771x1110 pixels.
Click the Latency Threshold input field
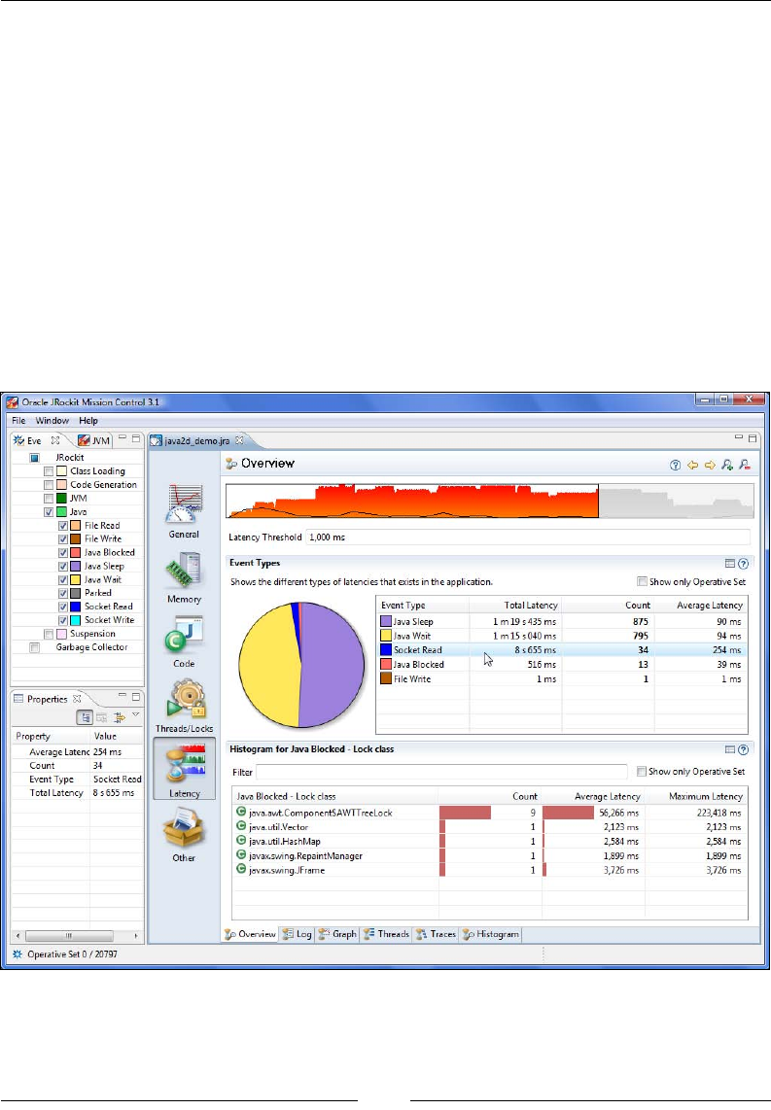point(528,538)
